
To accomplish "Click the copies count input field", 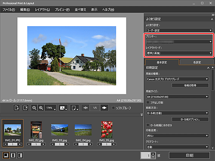I will [x=146, y=155].
